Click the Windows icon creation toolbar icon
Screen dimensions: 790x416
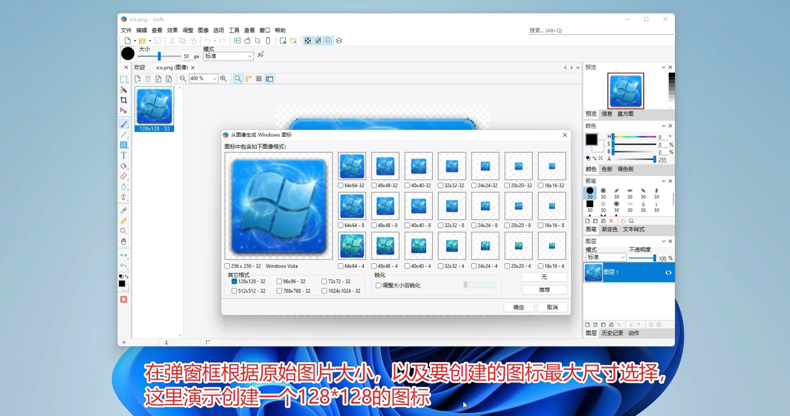pyautogui.click(x=238, y=41)
